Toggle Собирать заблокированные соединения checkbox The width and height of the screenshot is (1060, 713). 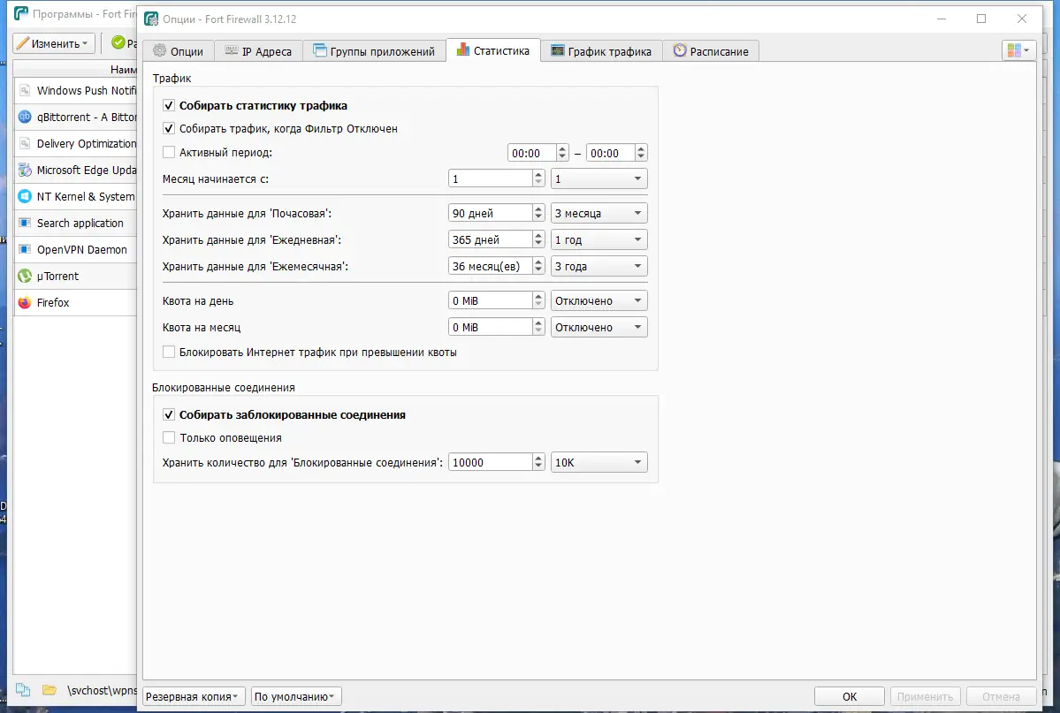click(169, 415)
